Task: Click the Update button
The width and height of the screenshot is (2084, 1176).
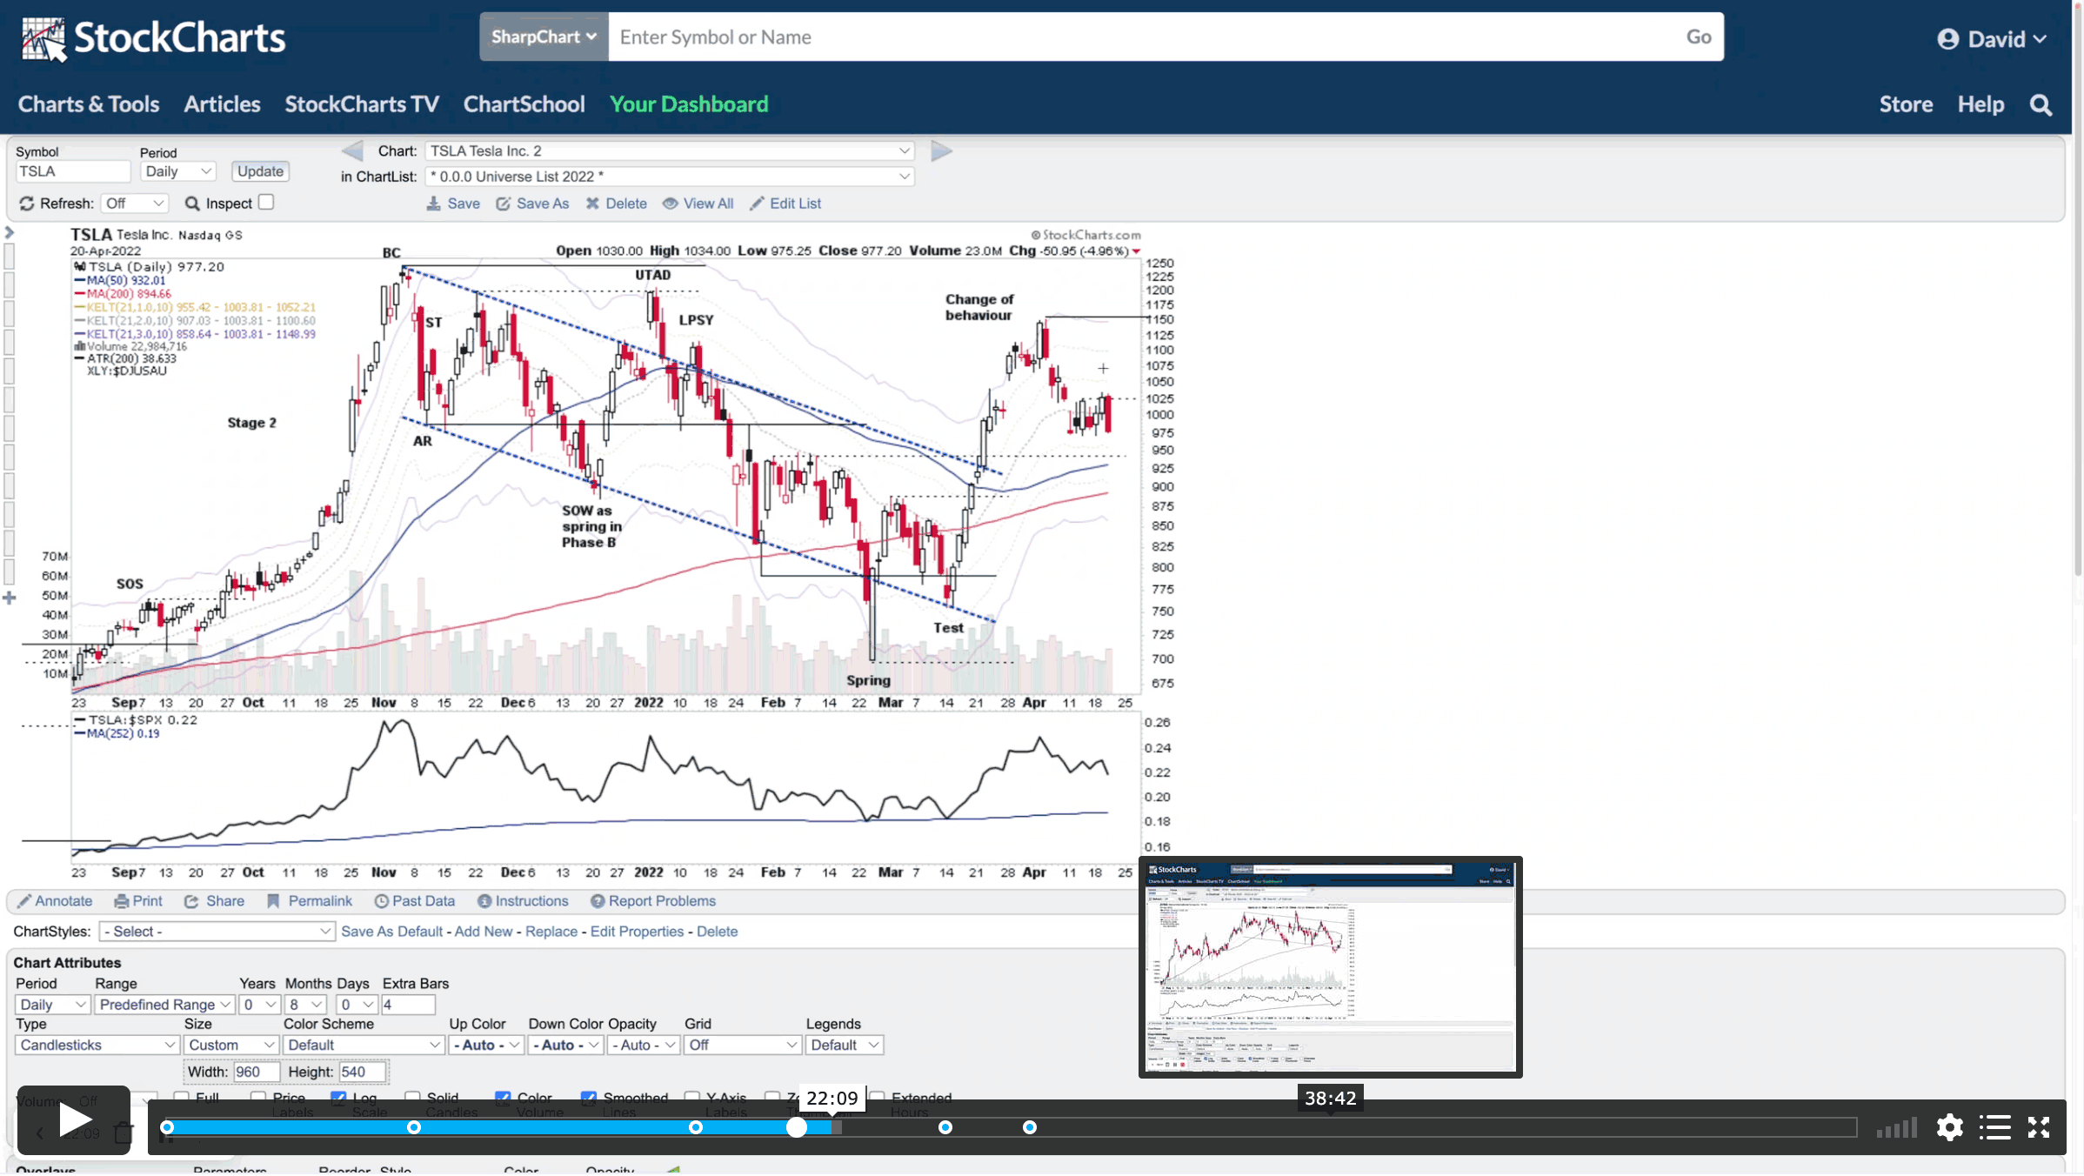Action: [x=260, y=171]
